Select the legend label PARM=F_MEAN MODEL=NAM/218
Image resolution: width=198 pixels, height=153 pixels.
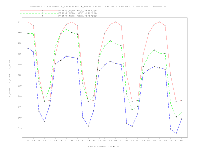pyautogui.click(x=77, y=13)
